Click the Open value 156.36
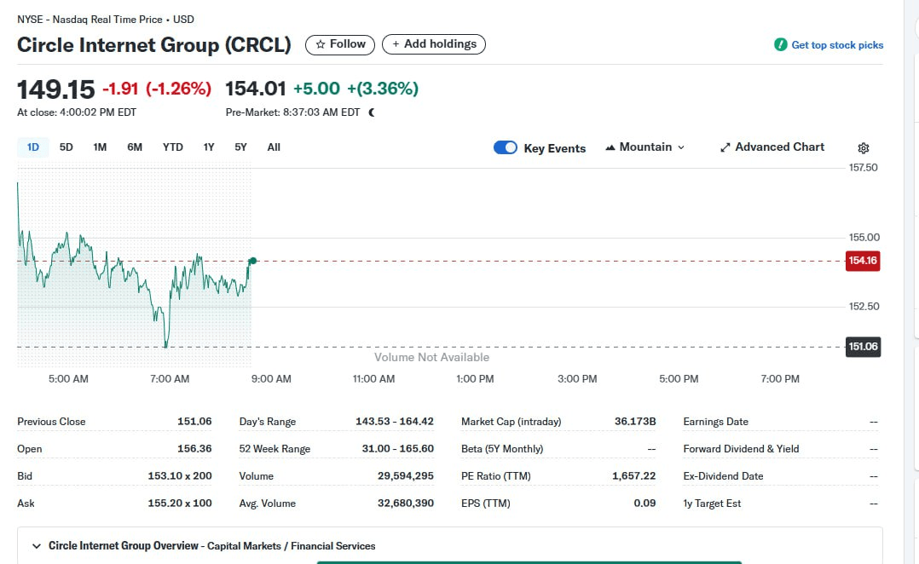 pyautogui.click(x=194, y=449)
